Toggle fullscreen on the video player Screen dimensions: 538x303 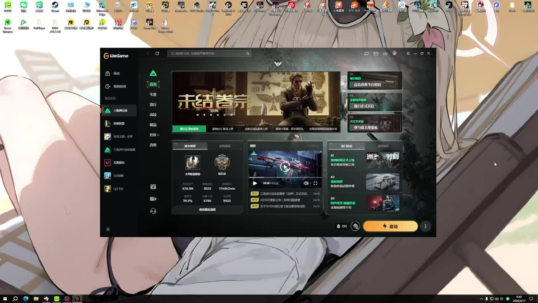point(315,183)
